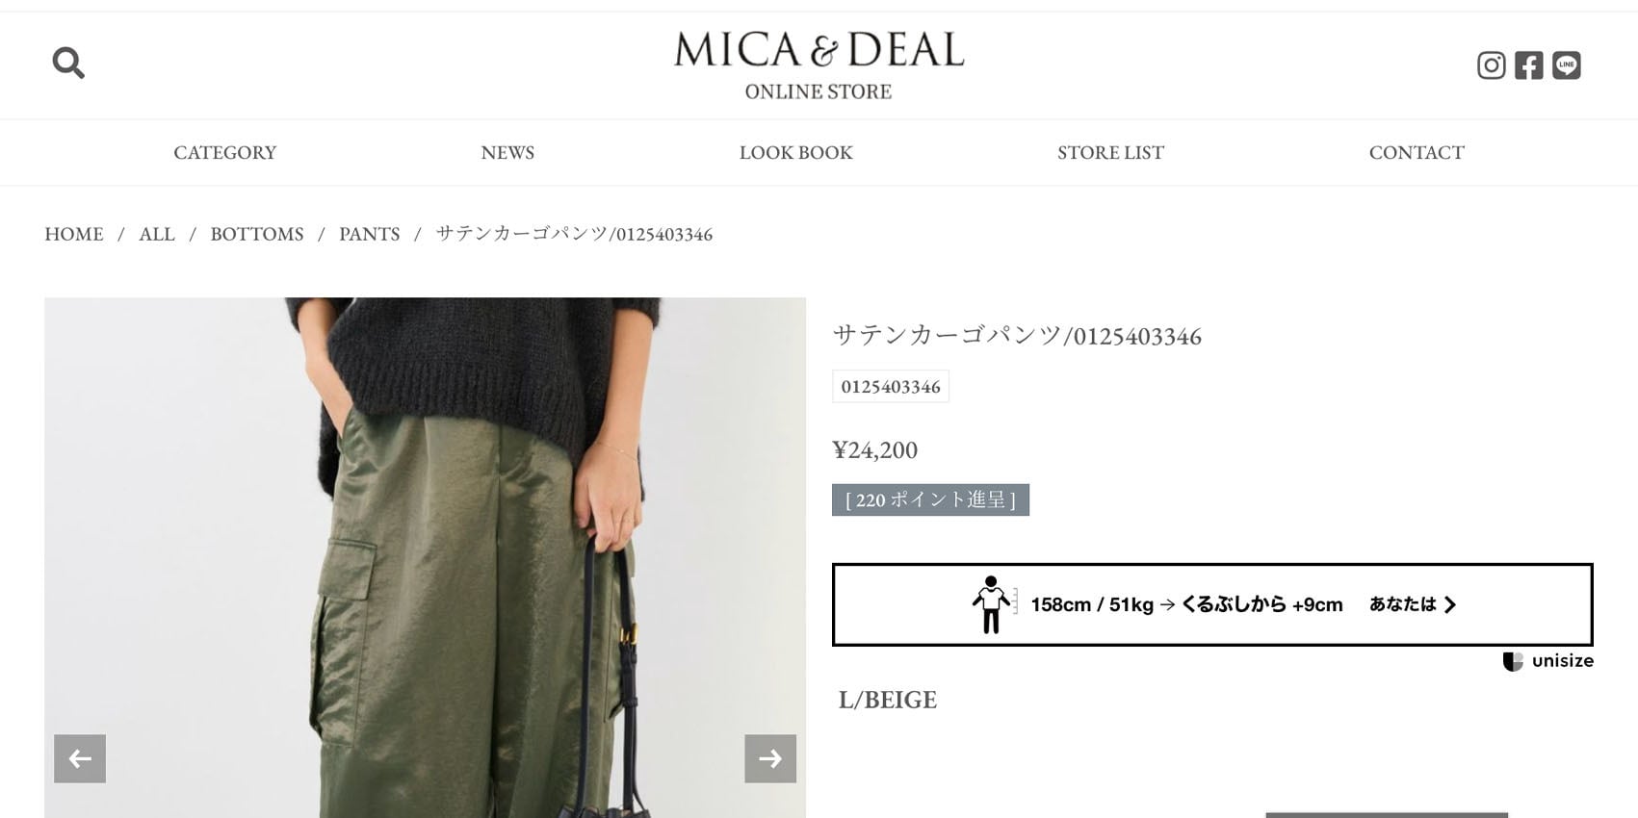Image resolution: width=1638 pixels, height=818 pixels.
Task: Click the unisize logo
Action: [x=1548, y=661]
